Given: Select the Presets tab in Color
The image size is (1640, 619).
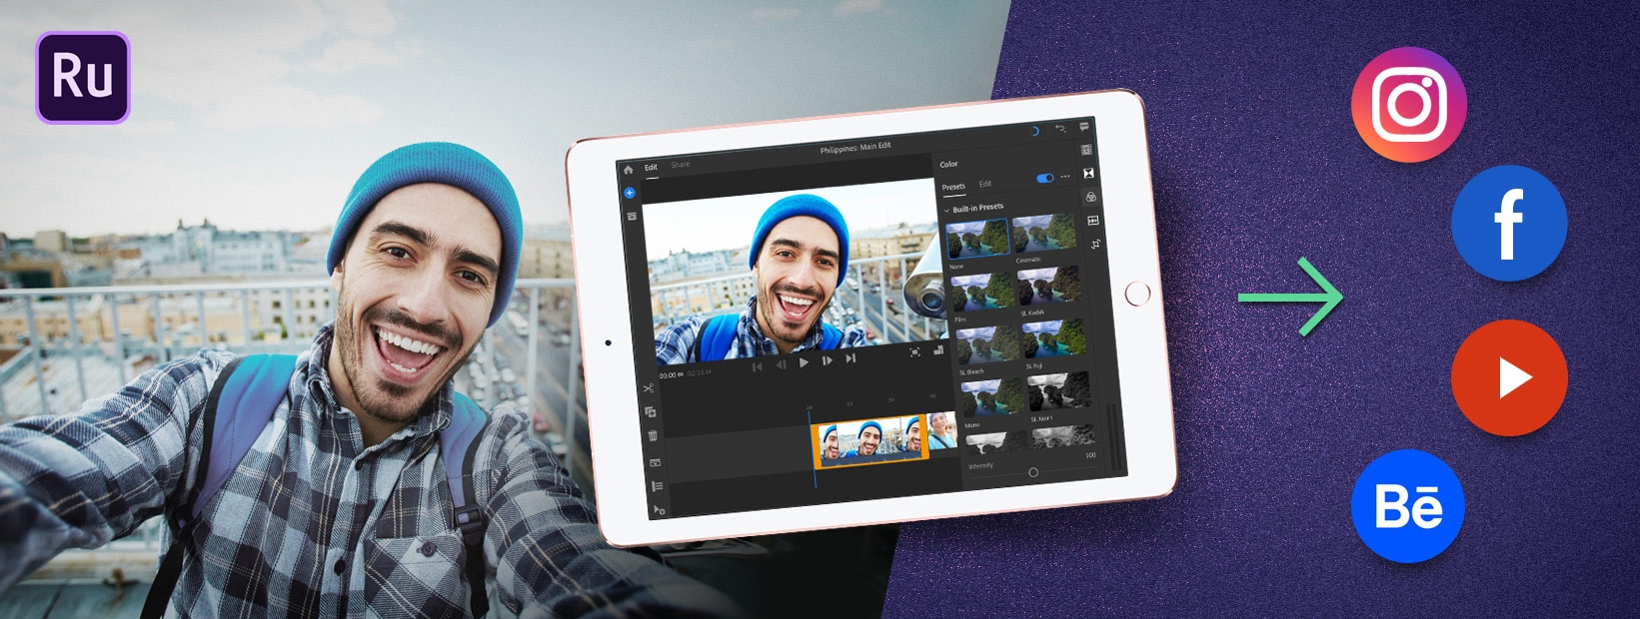Looking at the screenshot, I should pyautogui.click(x=953, y=187).
